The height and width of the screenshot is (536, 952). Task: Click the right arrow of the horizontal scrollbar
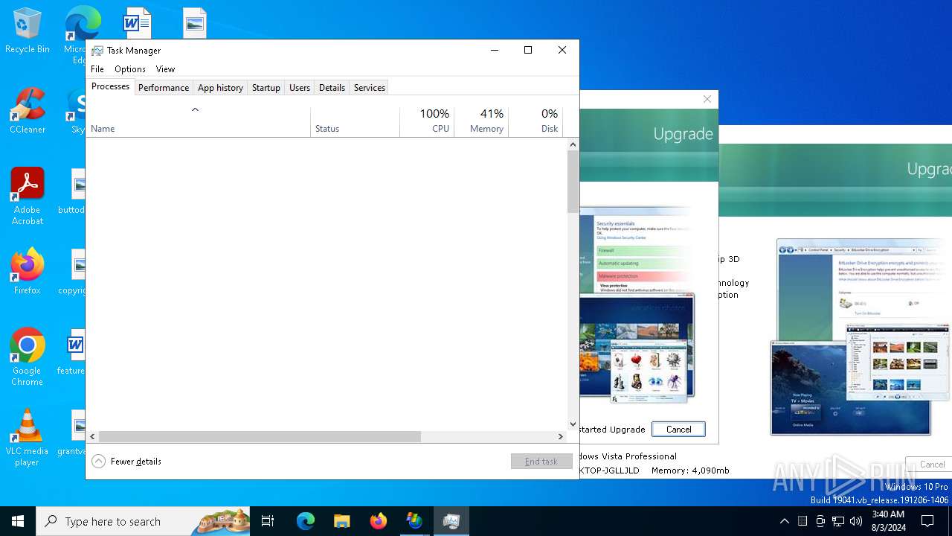coord(561,437)
